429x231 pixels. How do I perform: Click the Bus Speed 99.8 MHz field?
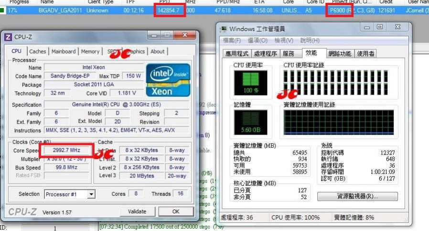(66, 168)
